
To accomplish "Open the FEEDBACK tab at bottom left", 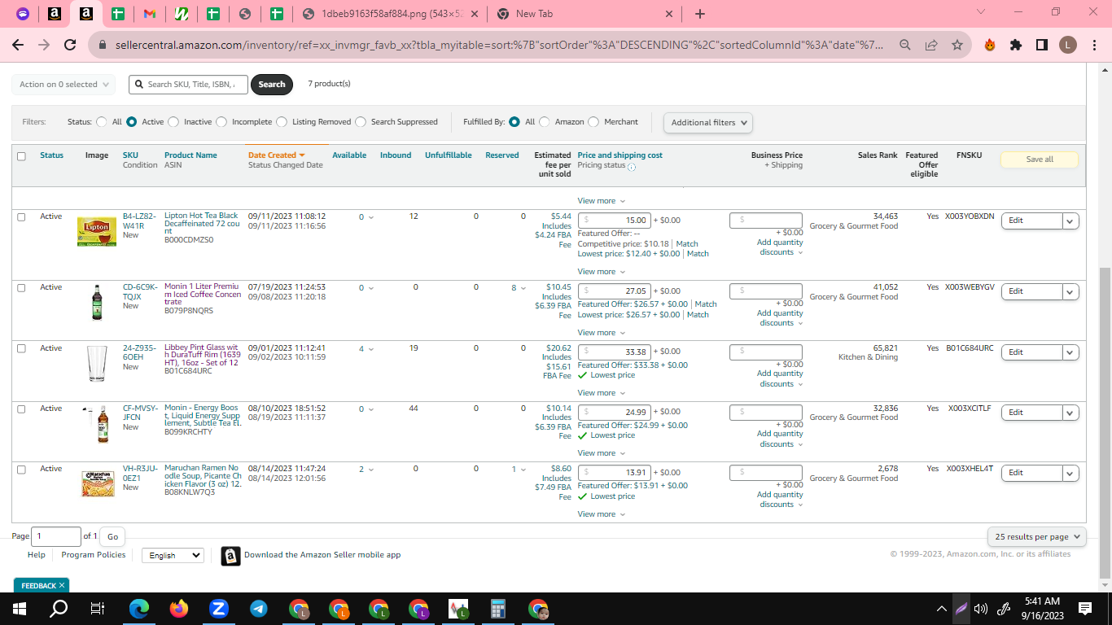I will [x=42, y=585].
